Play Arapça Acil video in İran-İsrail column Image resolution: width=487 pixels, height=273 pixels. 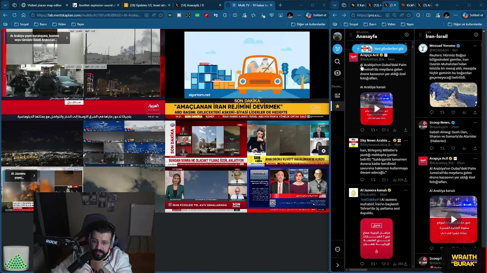[x=453, y=220]
